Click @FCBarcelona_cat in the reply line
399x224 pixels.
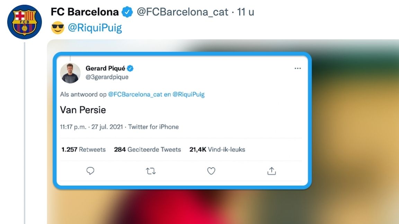click(x=135, y=94)
